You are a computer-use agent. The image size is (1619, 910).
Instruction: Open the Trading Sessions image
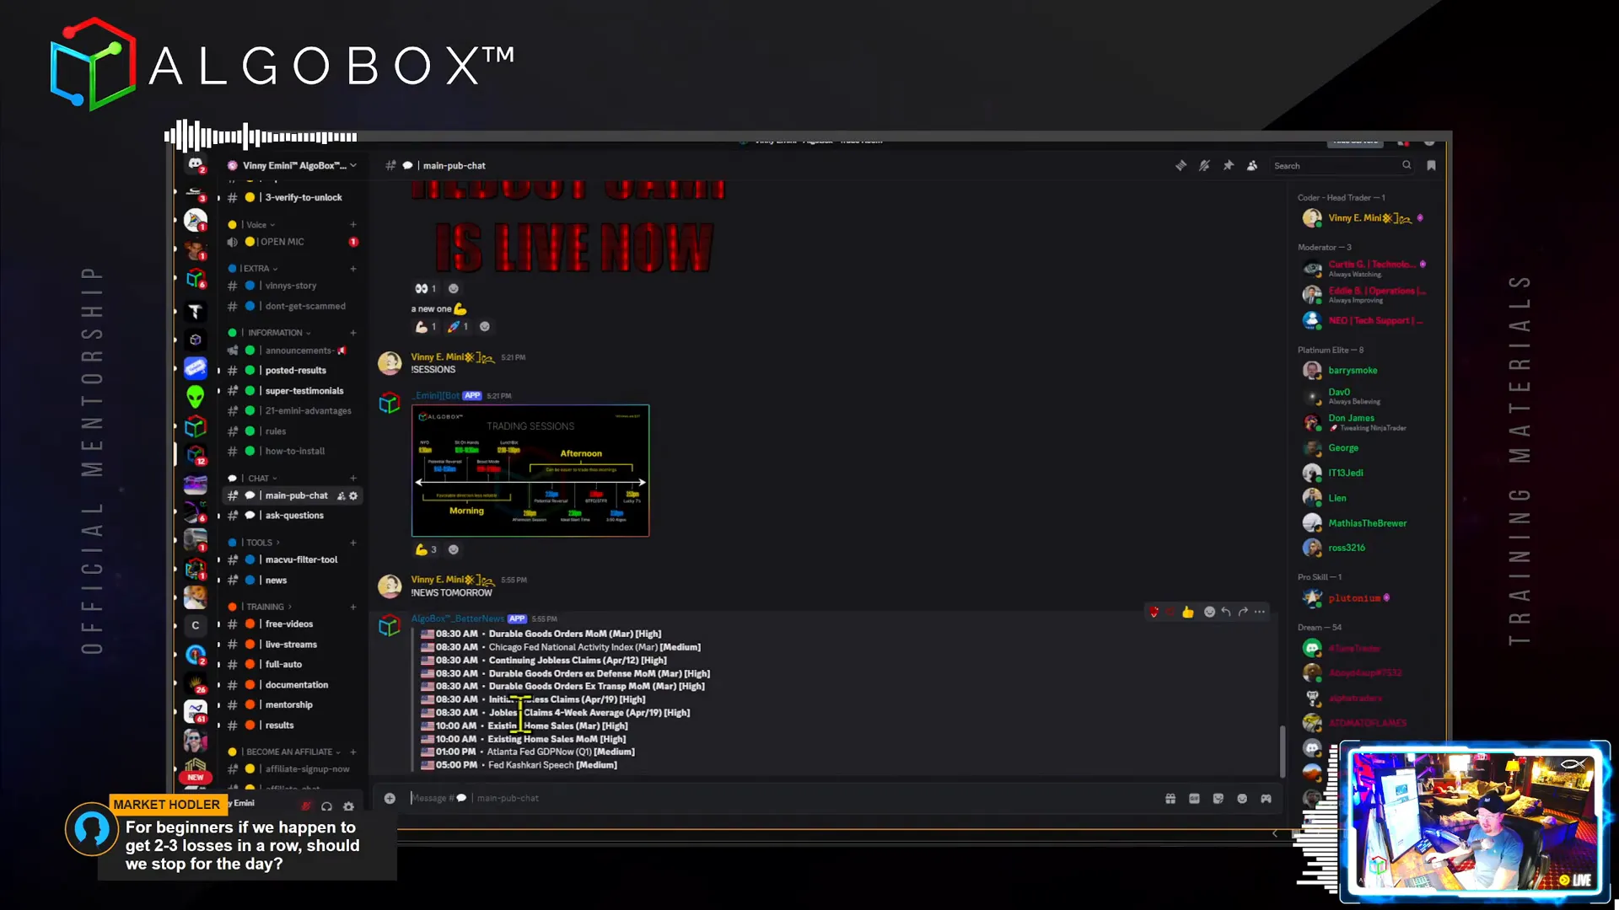click(x=530, y=470)
